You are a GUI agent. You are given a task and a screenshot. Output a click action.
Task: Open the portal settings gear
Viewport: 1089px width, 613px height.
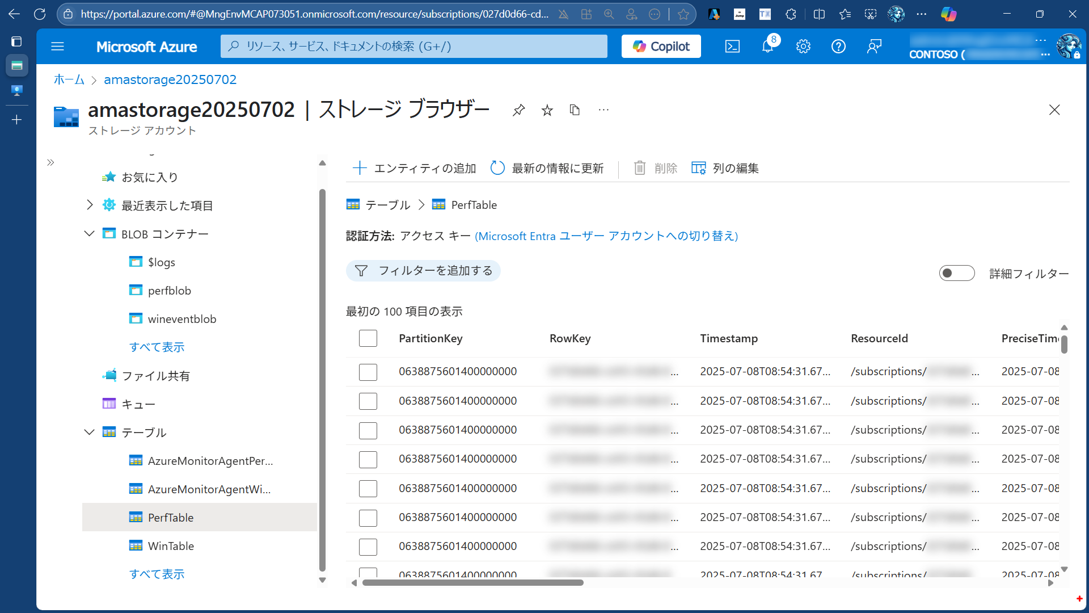tap(803, 47)
